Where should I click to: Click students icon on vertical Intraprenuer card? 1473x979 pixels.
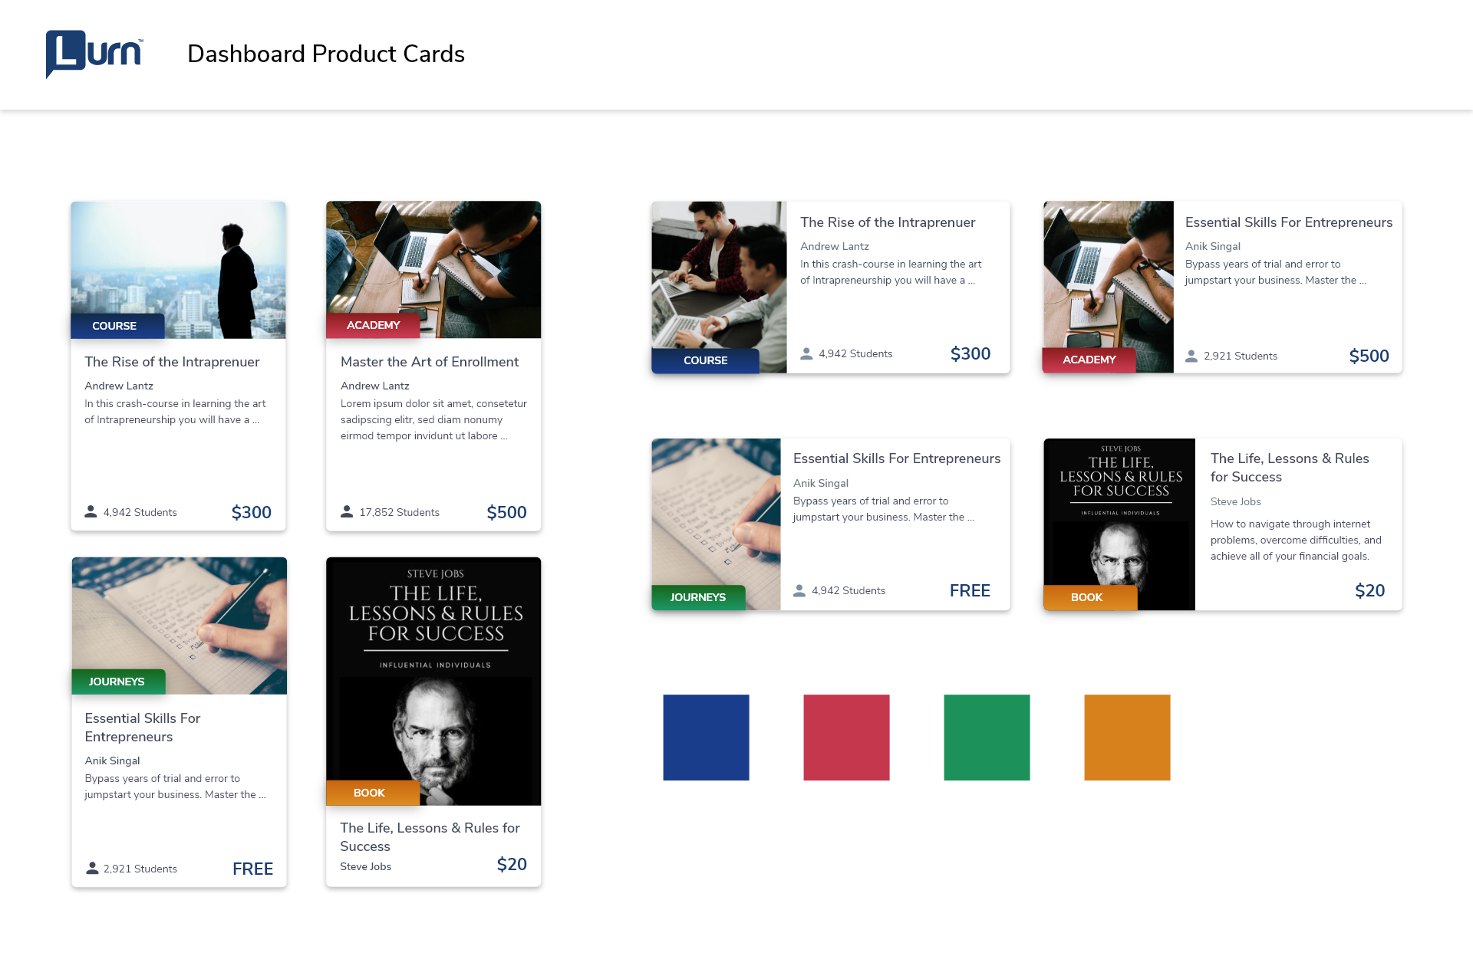(91, 511)
